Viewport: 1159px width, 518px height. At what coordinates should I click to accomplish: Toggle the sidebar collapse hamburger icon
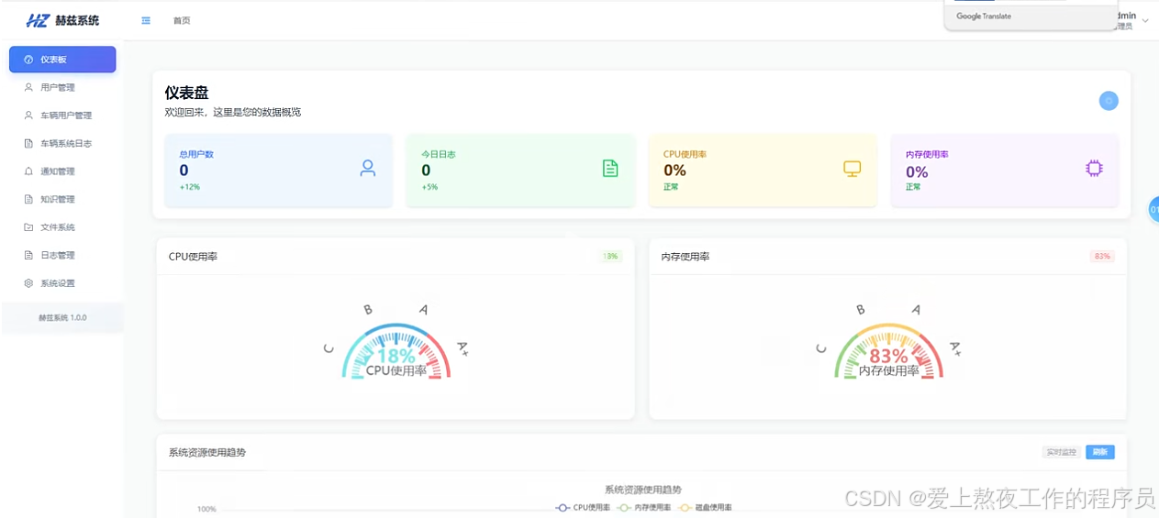[x=146, y=20]
